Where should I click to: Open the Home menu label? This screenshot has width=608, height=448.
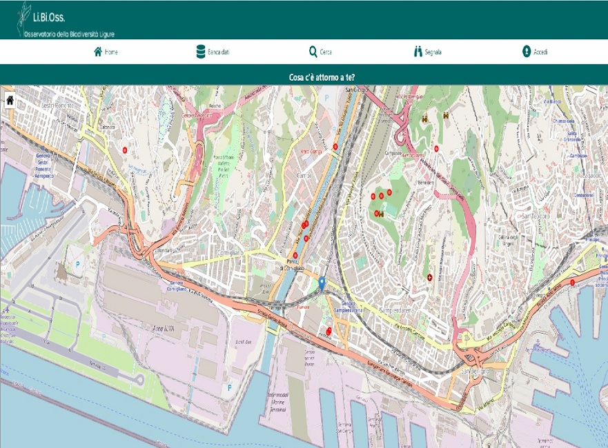pyautogui.click(x=111, y=52)
